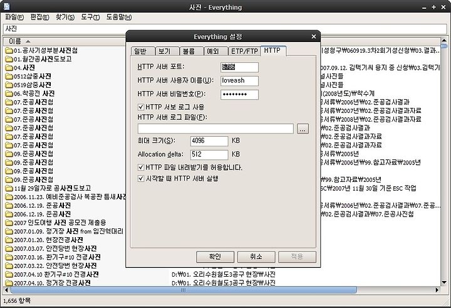Click the horizontal scrollbar right arrow
Screen dimensions: 451x308
437,290
